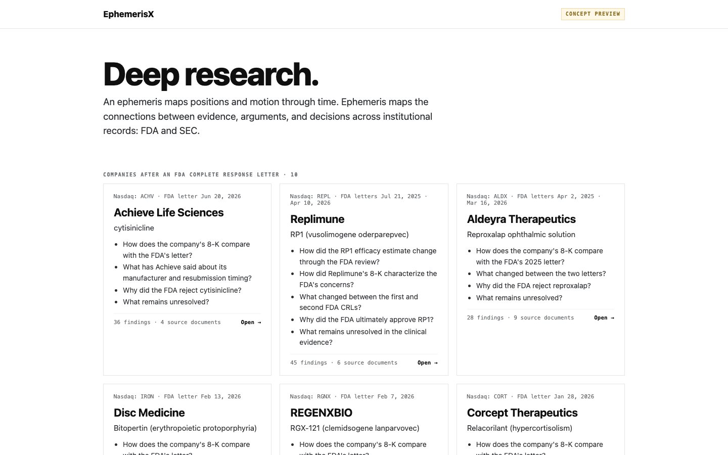Click "Reproxalap ophthalmic solution" drug name
Screen dimensions: 728x455
pos(521,235)
